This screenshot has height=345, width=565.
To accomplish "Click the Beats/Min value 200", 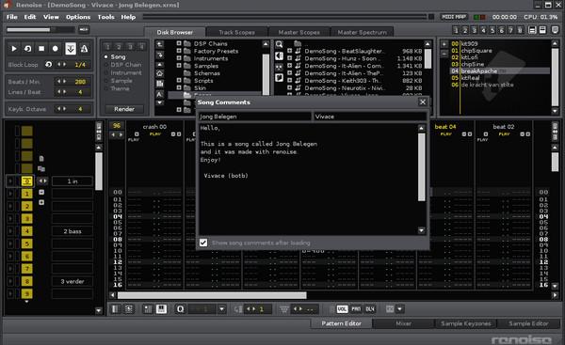I will (x=80, y=82).
